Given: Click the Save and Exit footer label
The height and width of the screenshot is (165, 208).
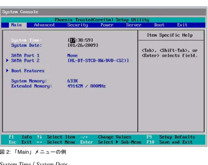Looking at the screenshot, I should tap(176, 142).
